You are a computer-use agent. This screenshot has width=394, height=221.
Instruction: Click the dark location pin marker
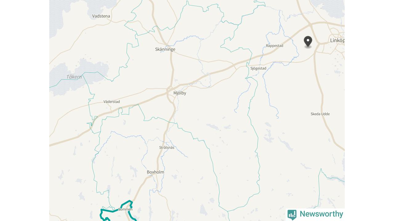point(308,42)
